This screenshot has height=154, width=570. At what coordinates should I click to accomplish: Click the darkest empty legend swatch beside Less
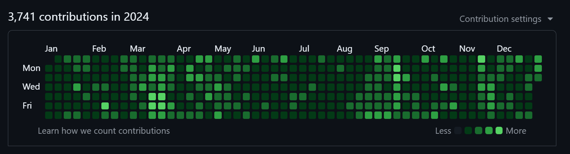coord(458,131)
